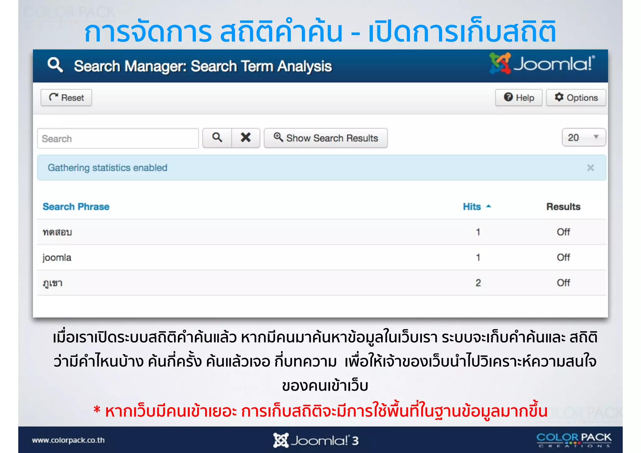641x453 pixels.
Task: Click Results 'Off' in the joomla row
Action: click(563, 257)
